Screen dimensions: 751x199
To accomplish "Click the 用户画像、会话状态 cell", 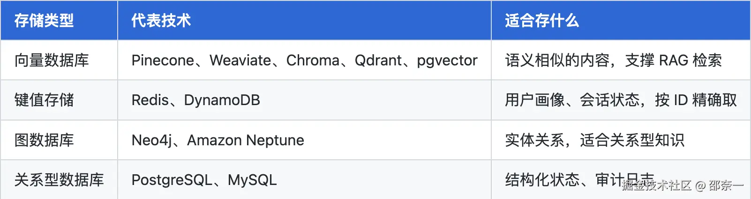I will (x=621, y=100).
